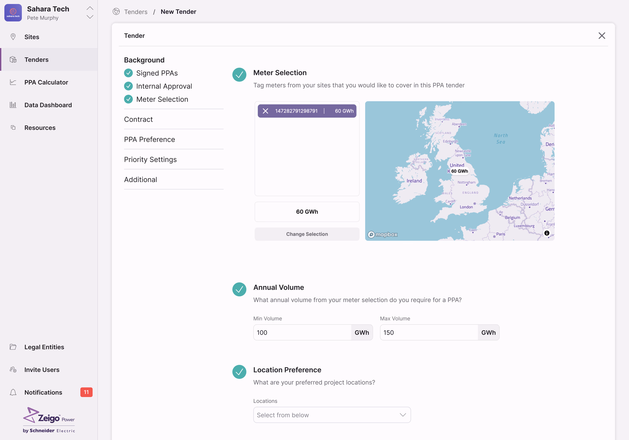The image size is (629, 440).
Task: Click the red 11 notifications badge
Action: [86, 392]
